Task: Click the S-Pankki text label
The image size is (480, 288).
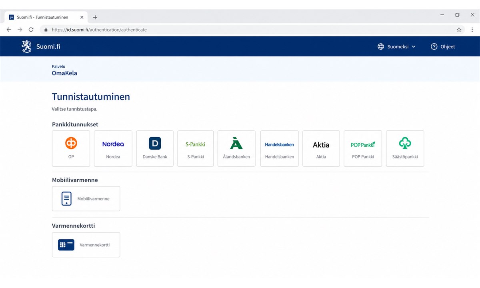Action: coord(196,157)
